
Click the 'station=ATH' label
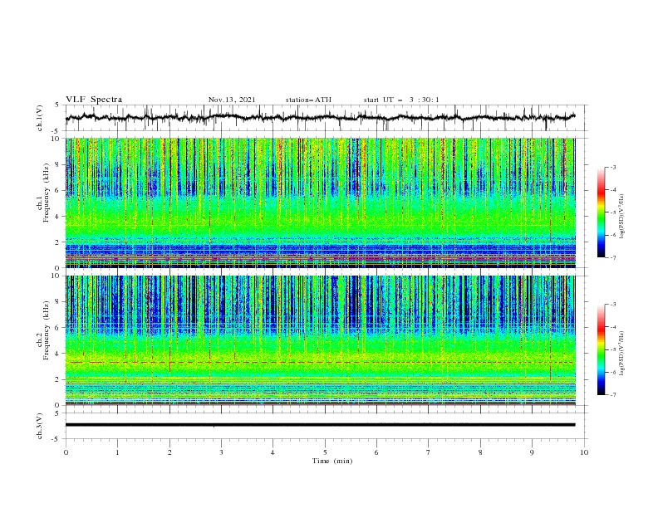point(308,100)
